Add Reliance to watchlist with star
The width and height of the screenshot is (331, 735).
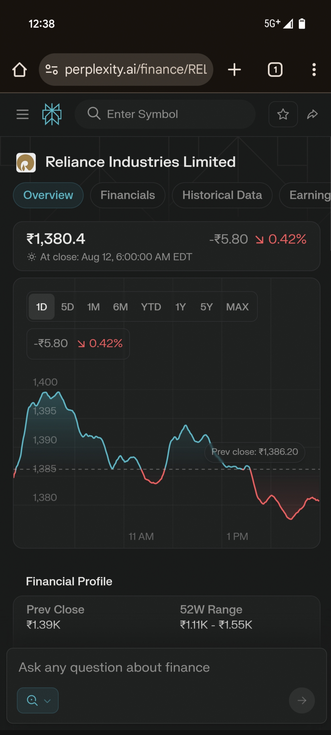283,114
